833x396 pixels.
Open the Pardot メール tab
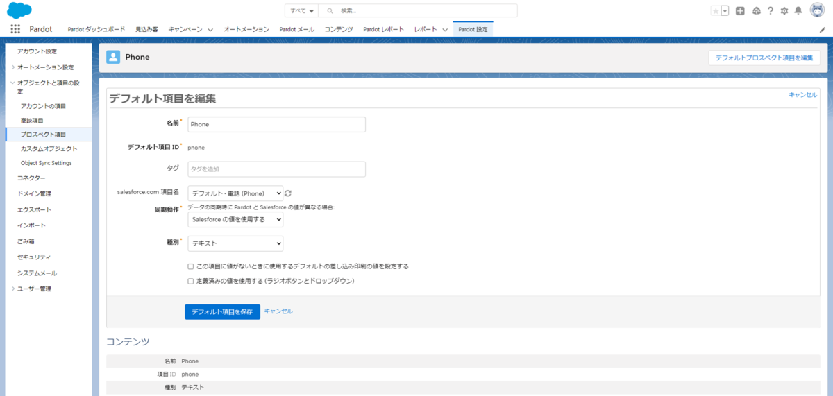[x=296, y=29]
